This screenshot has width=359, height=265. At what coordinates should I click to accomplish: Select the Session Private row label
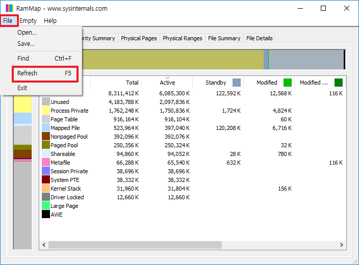click(x=69, y=171)
